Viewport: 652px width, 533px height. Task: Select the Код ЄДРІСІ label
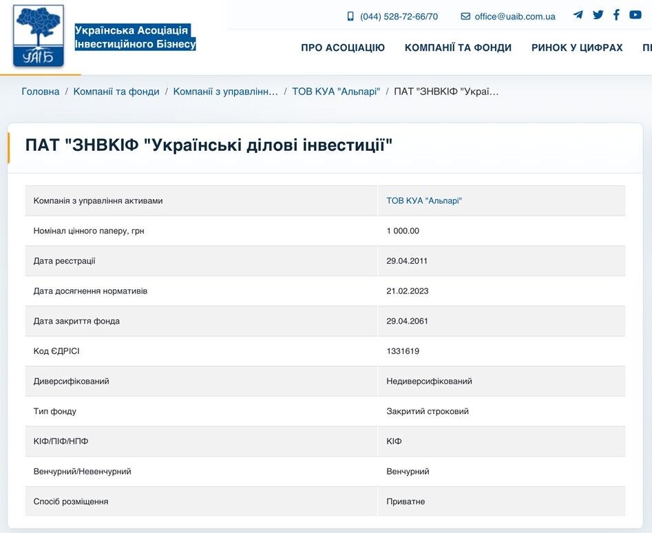point(56,351)
